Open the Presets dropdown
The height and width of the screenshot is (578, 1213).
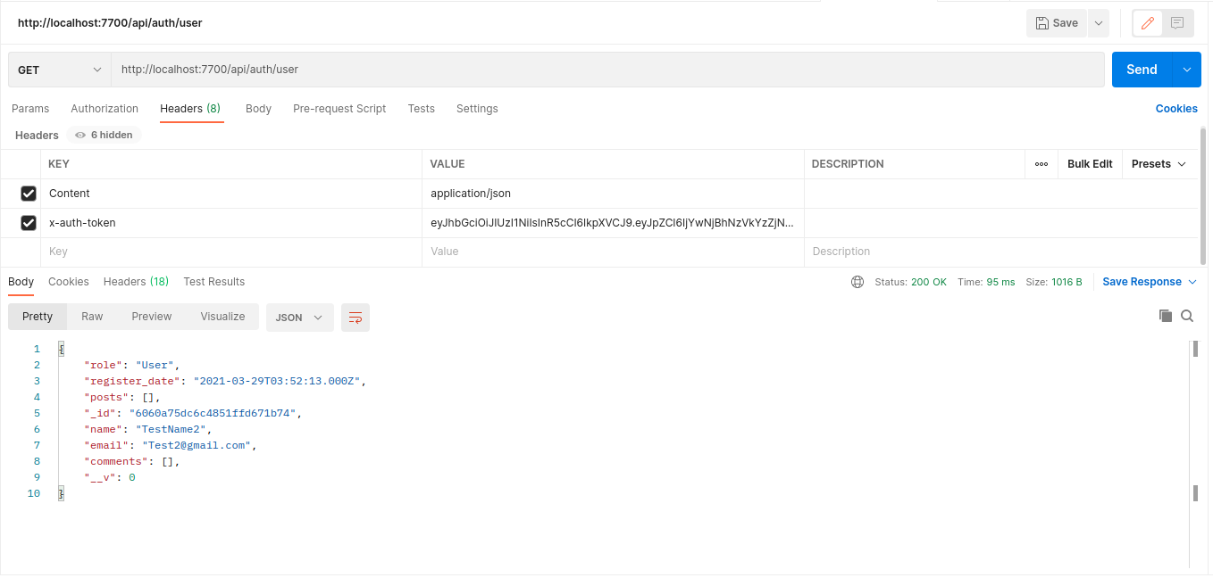tap(1159, 164)
